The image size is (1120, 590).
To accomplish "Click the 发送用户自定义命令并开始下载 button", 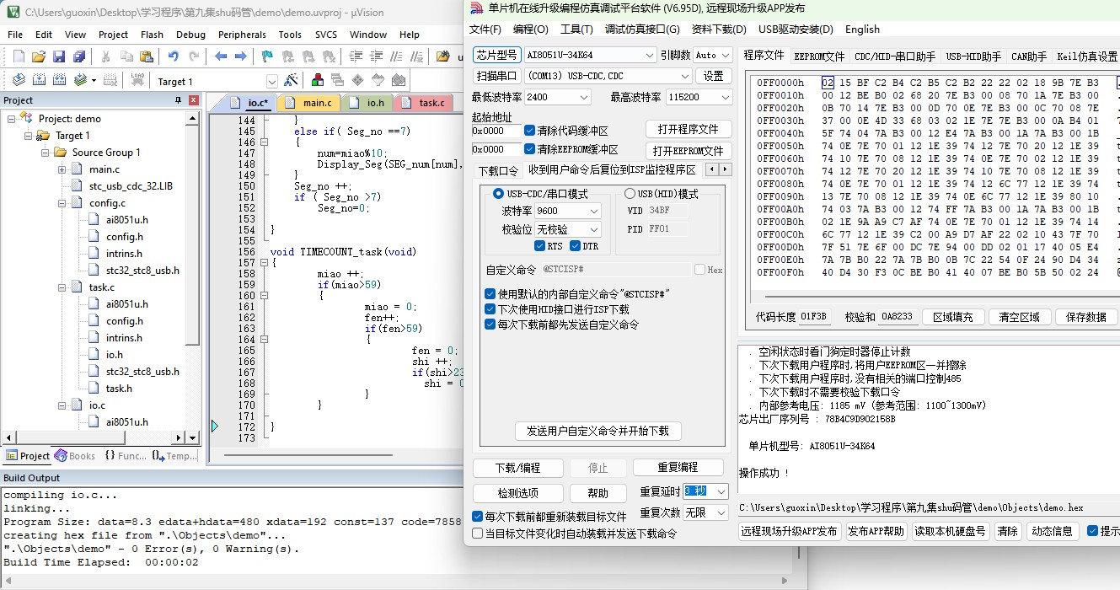I will pos(598,431).
